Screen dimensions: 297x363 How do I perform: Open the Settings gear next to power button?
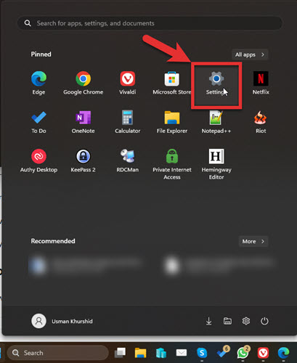pos(246,321)
